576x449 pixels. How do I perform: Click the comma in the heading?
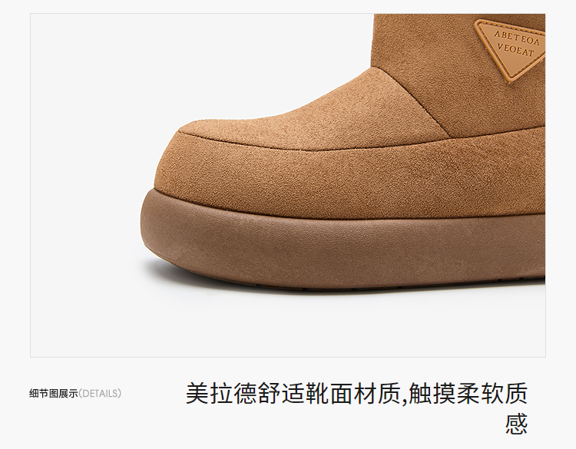[x=405, y=399]
